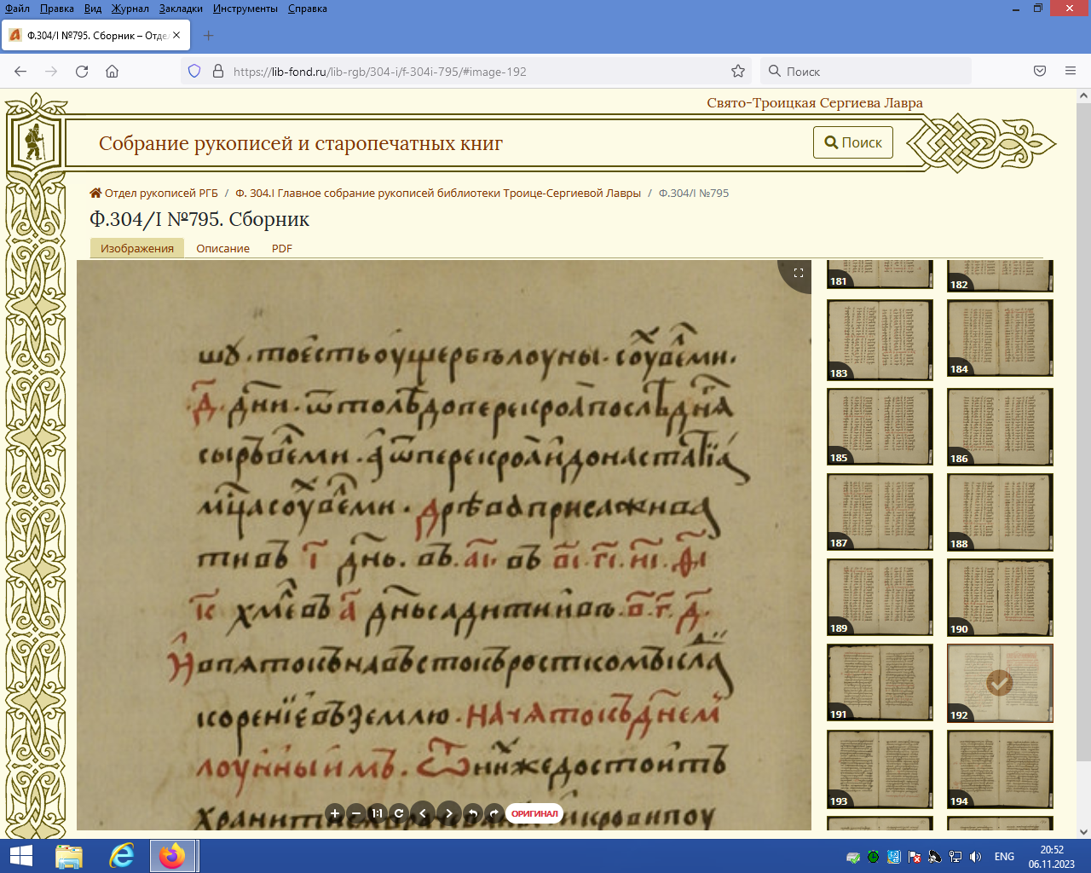Open the Вид menu
The image size is (1091, 873).
point(93,9)
